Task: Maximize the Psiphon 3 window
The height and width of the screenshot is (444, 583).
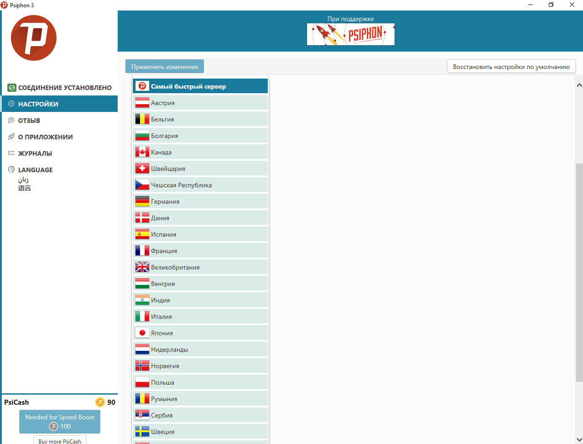Action: pyautogui.click(x=551, y=5)
